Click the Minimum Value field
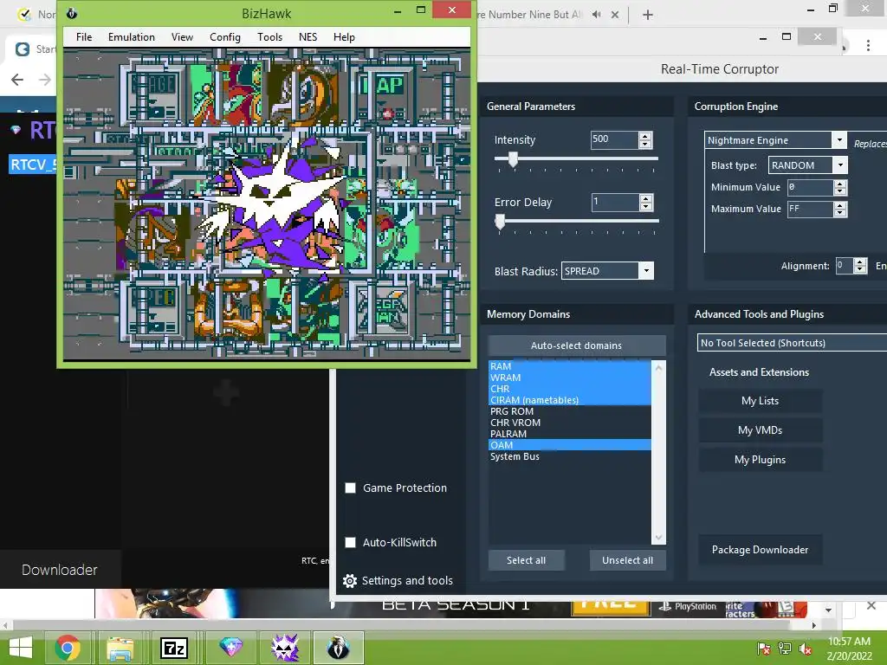887x665 pixels. coord(811,187)
